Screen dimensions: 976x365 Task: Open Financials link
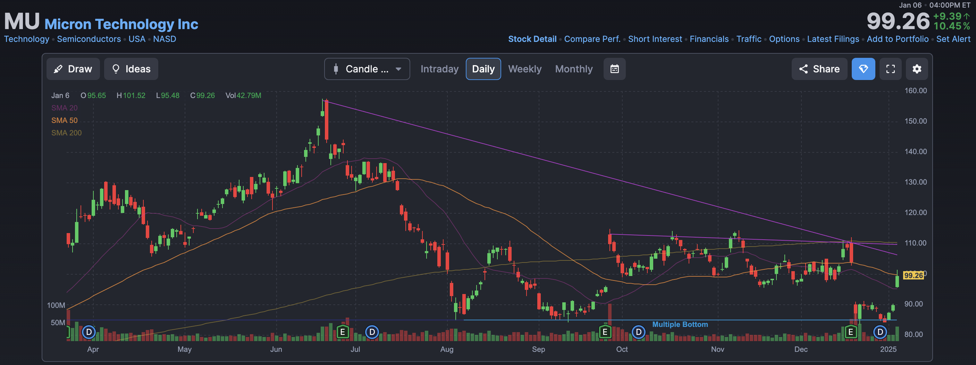[709, 39]
